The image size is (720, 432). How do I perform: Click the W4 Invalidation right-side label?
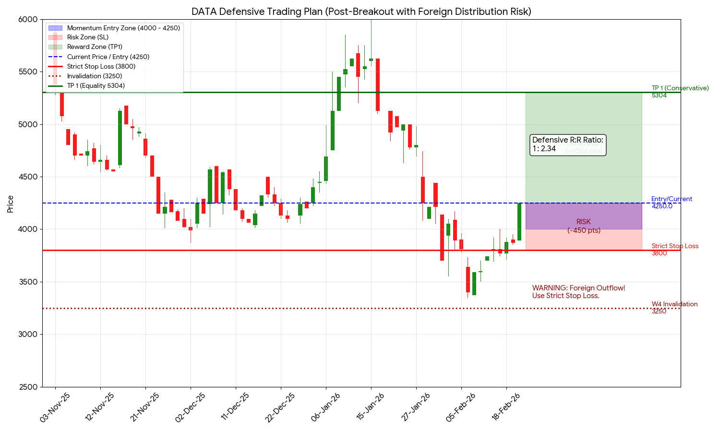tap(674, 308)
